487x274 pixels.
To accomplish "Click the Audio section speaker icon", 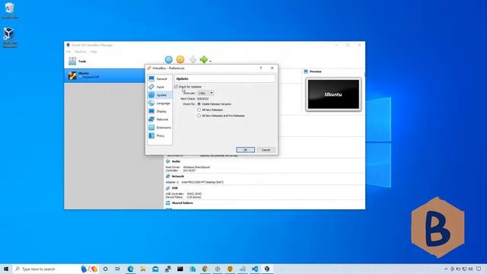I will 167,161.
